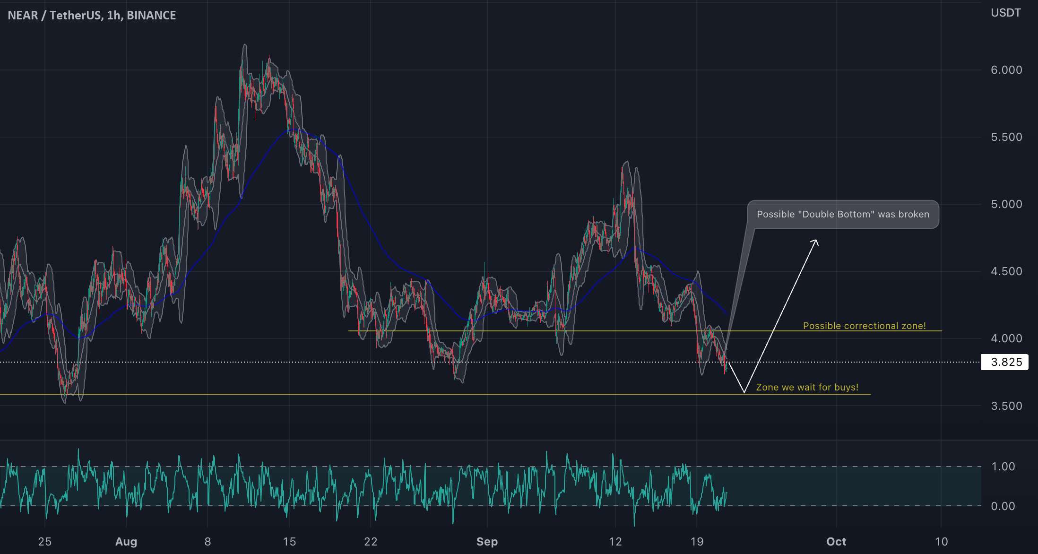Click the 10 date label on time axis

click(x=941, y=542)
